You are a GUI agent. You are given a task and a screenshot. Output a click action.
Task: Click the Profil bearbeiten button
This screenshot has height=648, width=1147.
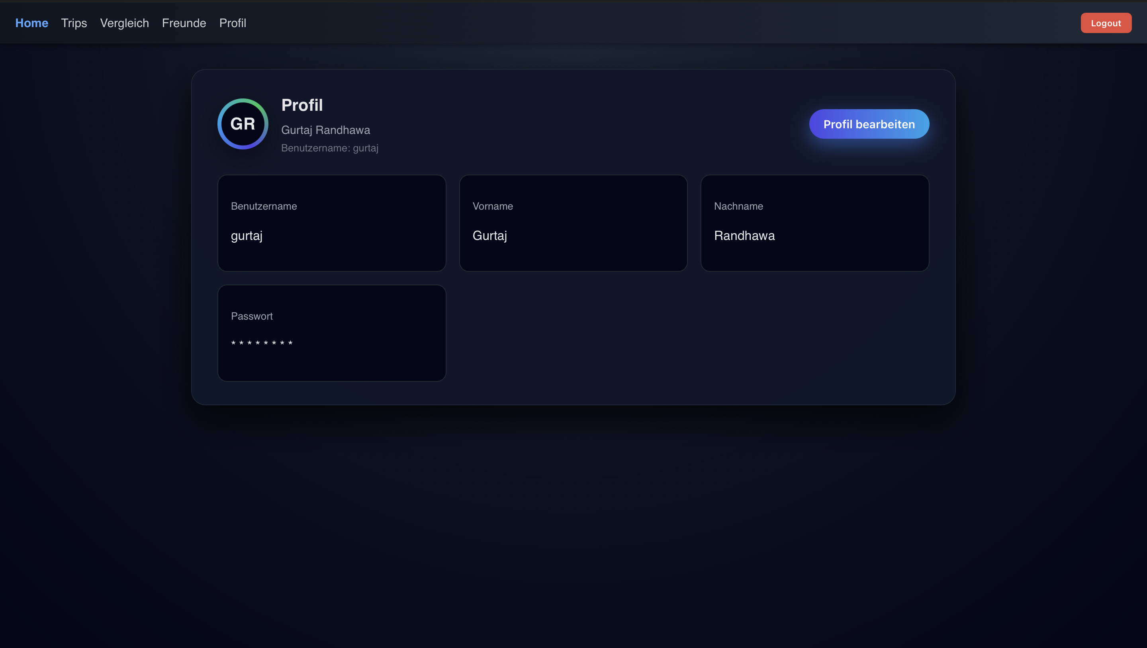[x=869, y=124]
